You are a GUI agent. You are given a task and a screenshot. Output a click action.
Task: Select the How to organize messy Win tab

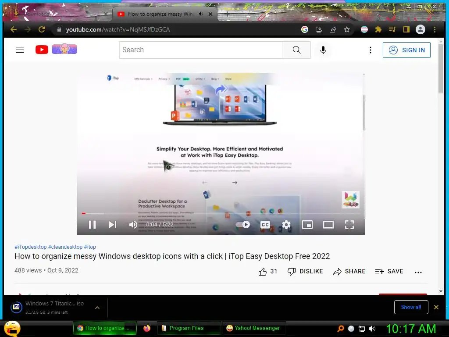(165, 14)
